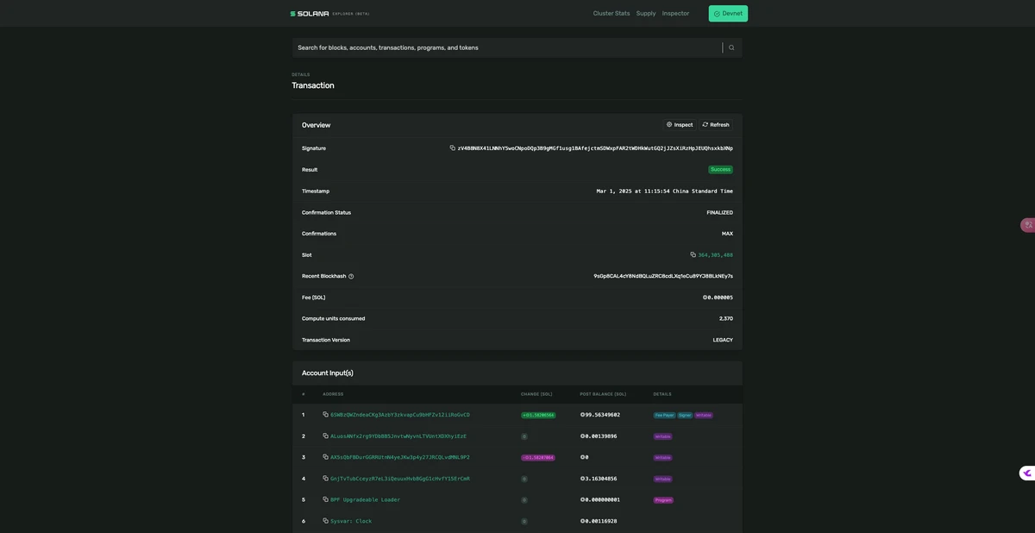Open slot 364,305,488 link
This screenshot has height=533, width=1035.
[x=715, y=255]
